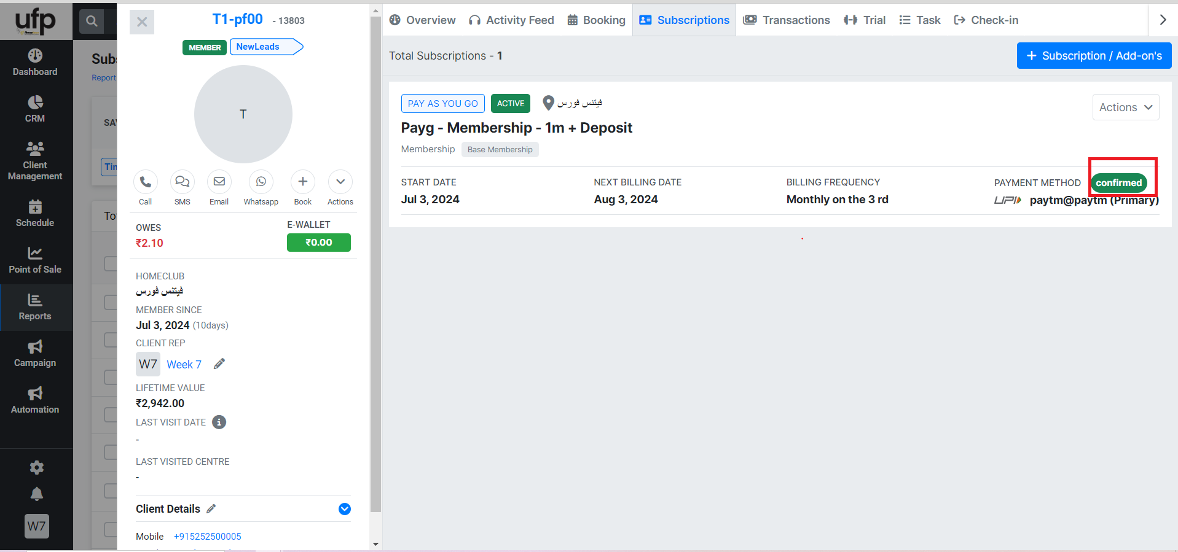The width and height of the screenshot is (1178, 552).
Task: Open profile Actions chevron menu
Action: click(340, 182)
